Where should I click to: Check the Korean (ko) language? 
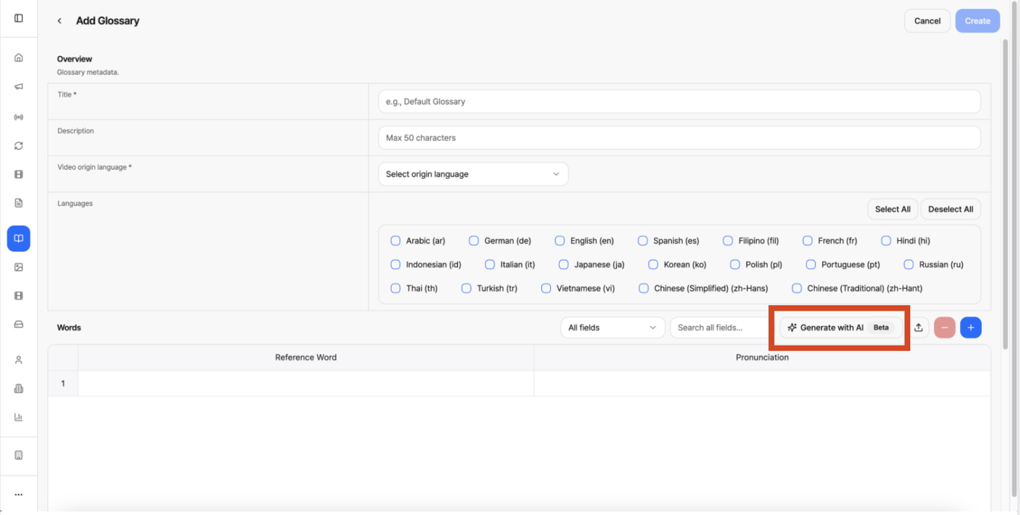[653, 265]
